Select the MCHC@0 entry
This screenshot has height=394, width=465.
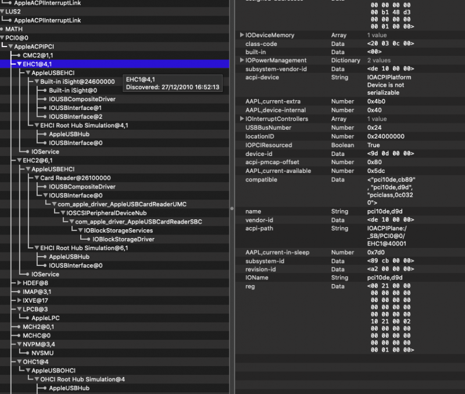point(37,335)
